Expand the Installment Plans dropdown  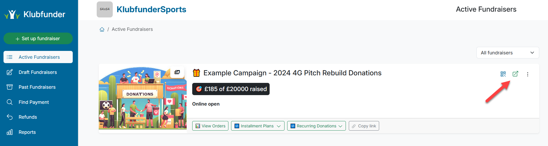pyautogui.click(x=257, y=126)
